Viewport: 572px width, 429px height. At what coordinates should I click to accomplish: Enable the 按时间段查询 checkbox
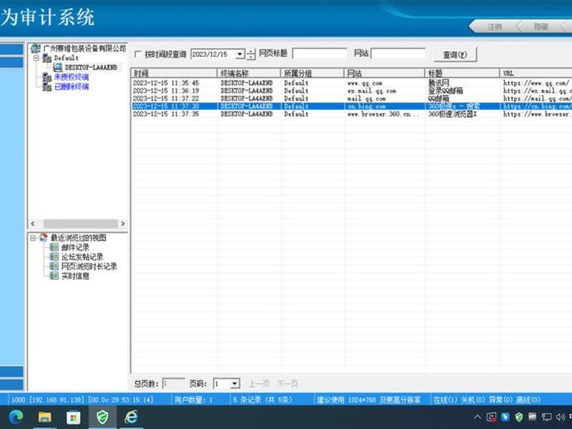[137, 54]
